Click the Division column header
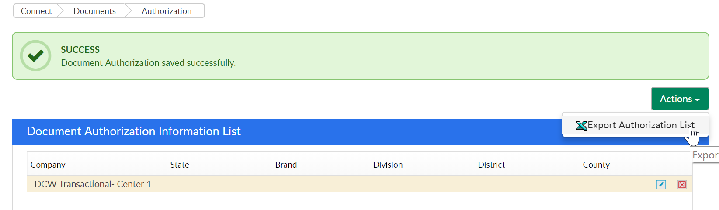 [x=388, y=165]
